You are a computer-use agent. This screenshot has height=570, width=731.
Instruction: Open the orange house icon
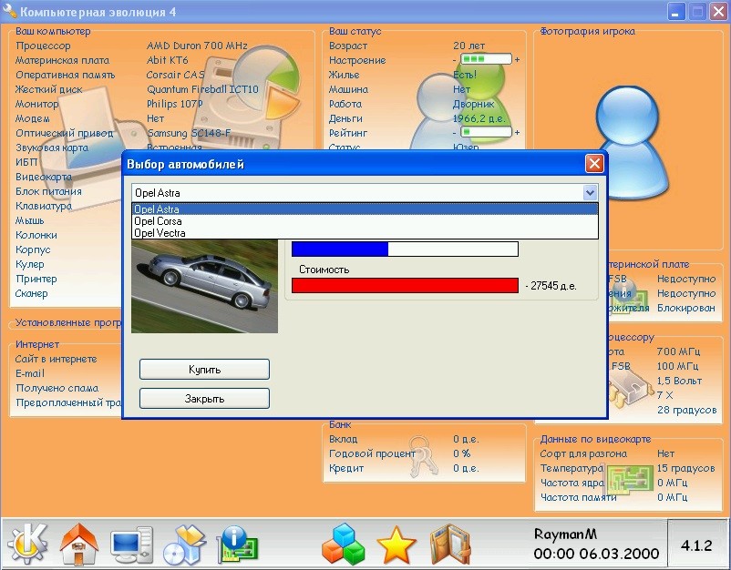tap(78, 544)
